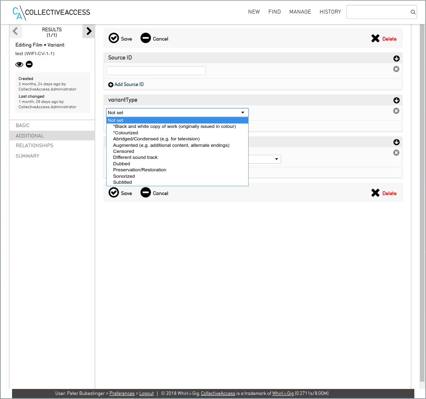Viewport: 426px width, 399px height.
Task: Open the FIND menu
Action: [x=274, y=12]
